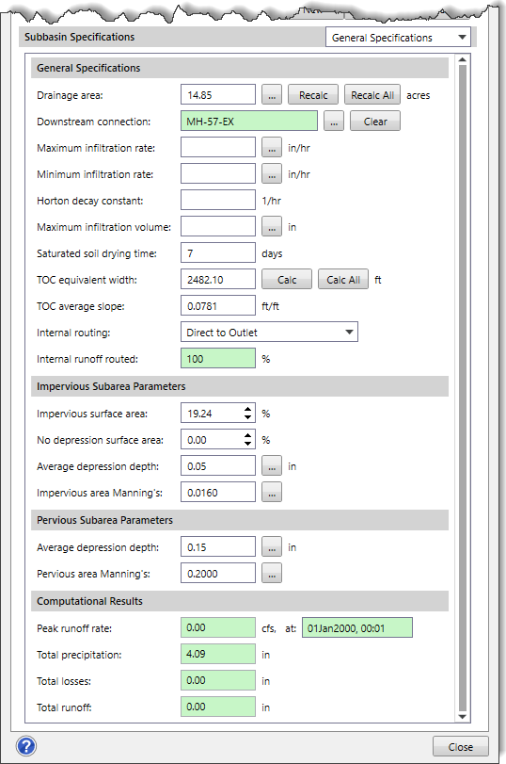This screenshot has width=506, height=764.
Task: Click the browse button next to Drainage area
Action: 272,94
